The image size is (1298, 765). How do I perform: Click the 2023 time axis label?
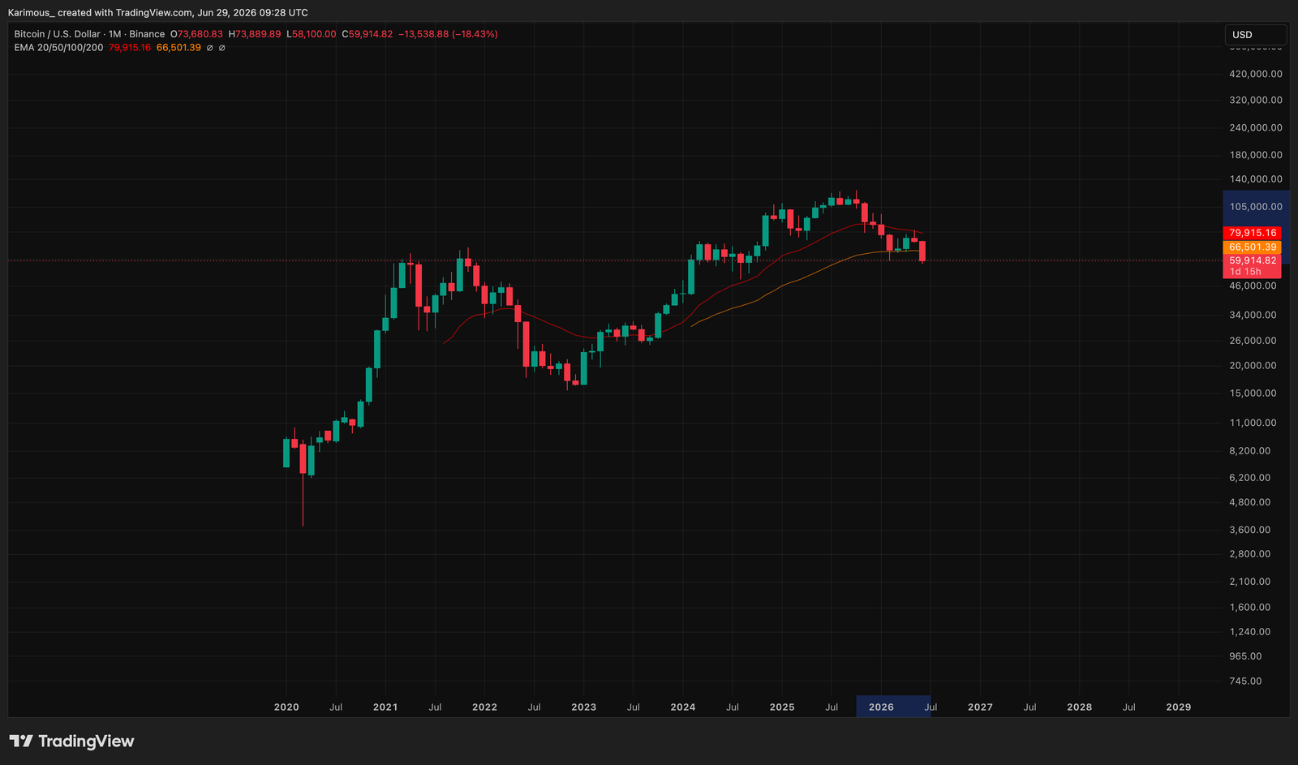point(583,707)
